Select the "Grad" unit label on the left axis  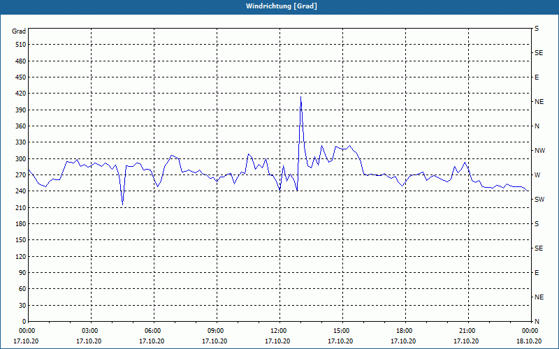(x=19, y=31)
